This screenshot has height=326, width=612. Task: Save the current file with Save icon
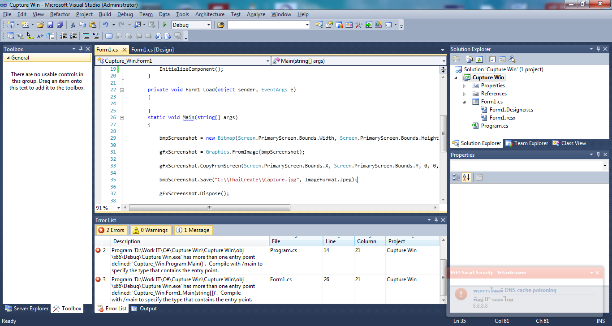tap(50, 25)
